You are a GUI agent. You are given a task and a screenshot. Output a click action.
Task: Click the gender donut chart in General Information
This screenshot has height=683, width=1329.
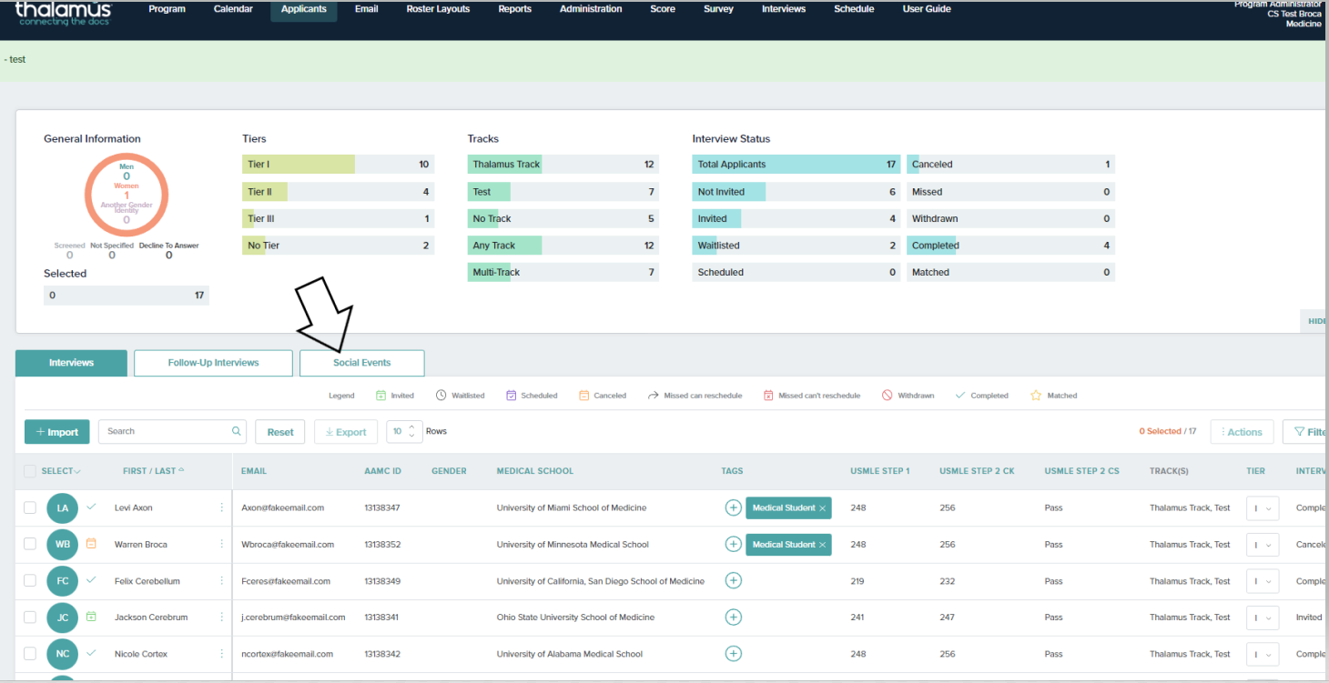[x=127, y=194]
